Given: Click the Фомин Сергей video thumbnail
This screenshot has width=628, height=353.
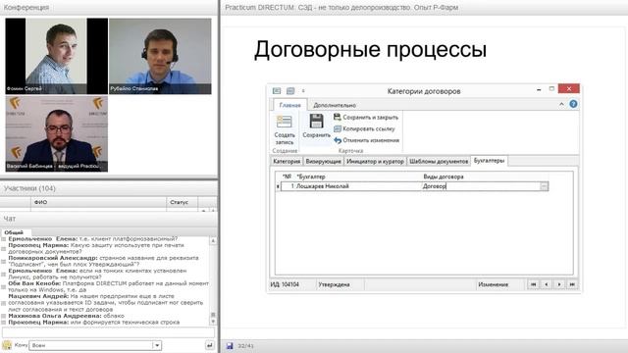Looking at the screenshot, I should (57, 56).
